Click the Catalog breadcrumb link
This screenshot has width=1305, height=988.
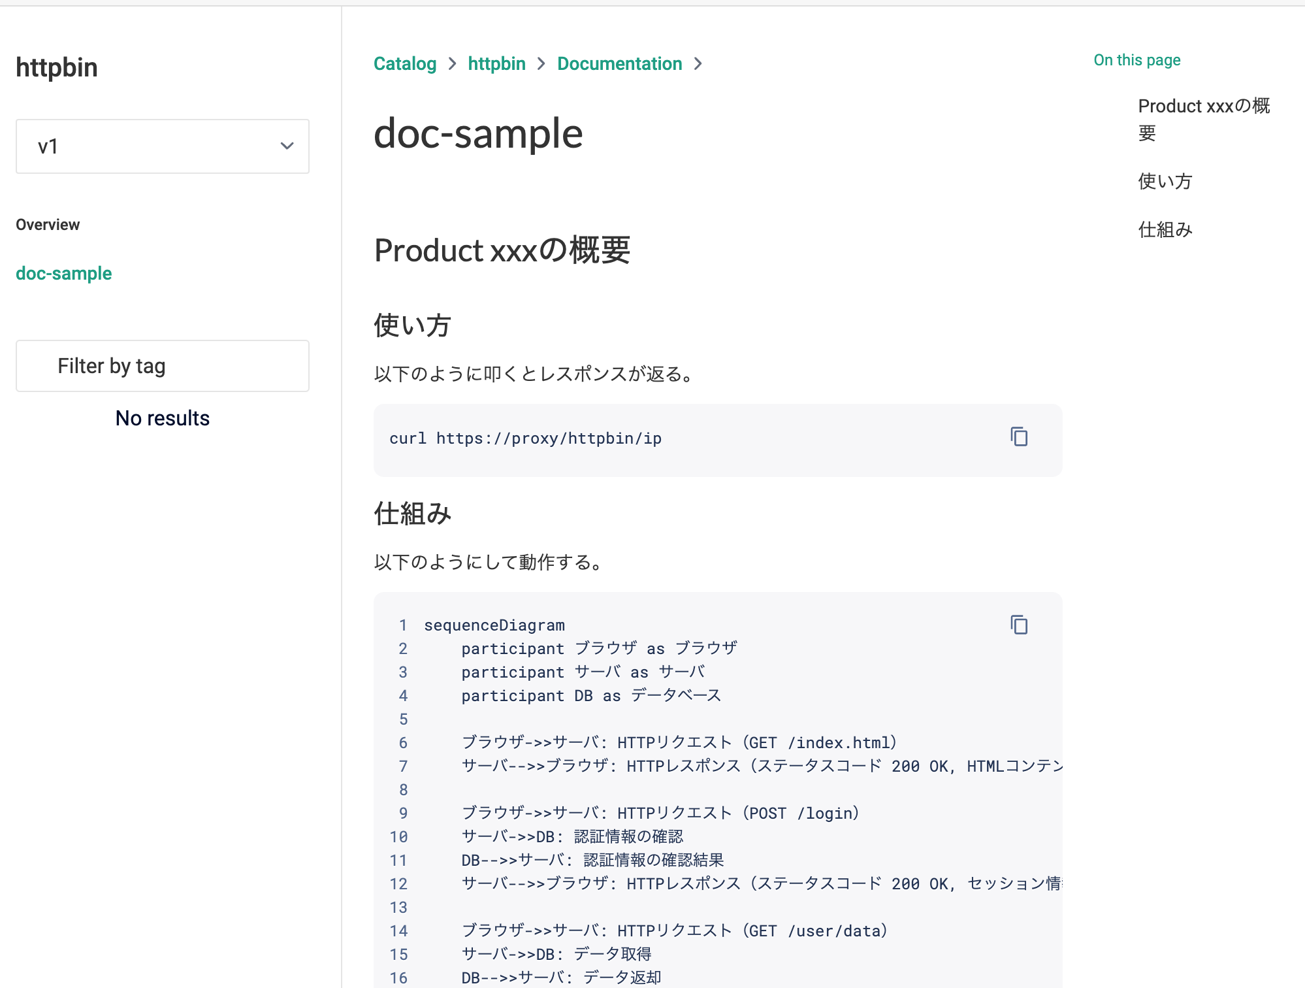click(x=404, y=63)
